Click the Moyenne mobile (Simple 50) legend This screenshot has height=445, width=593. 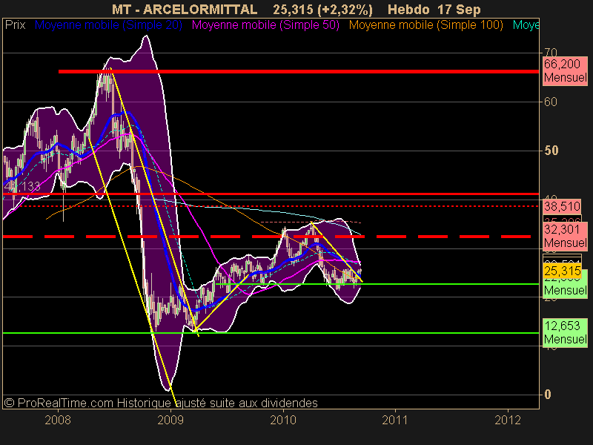coord(265,25)
